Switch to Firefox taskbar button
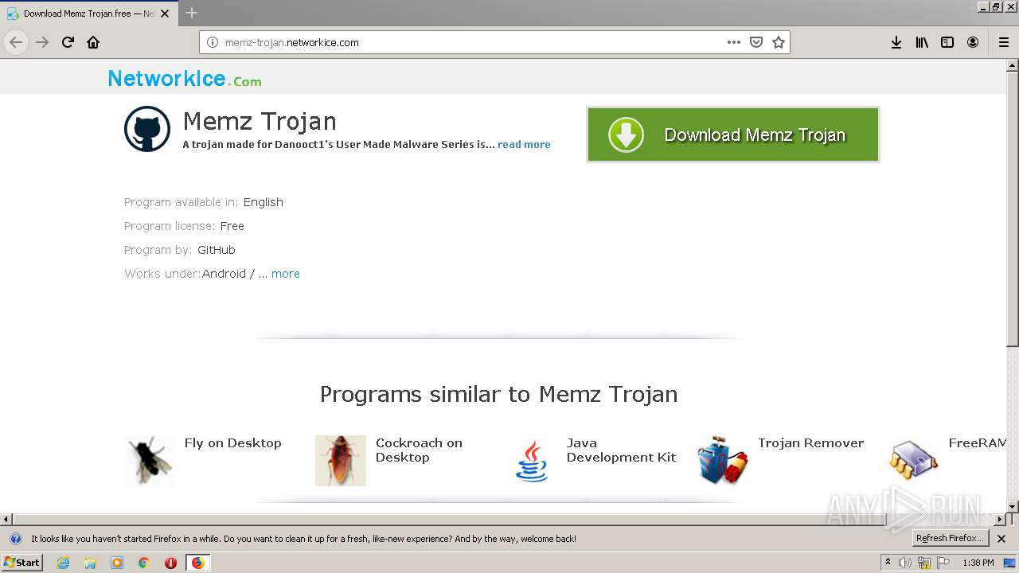Image resolution: width=1019 pixels, height=573 pixels. pyautogui.click(x=198, y=563)
